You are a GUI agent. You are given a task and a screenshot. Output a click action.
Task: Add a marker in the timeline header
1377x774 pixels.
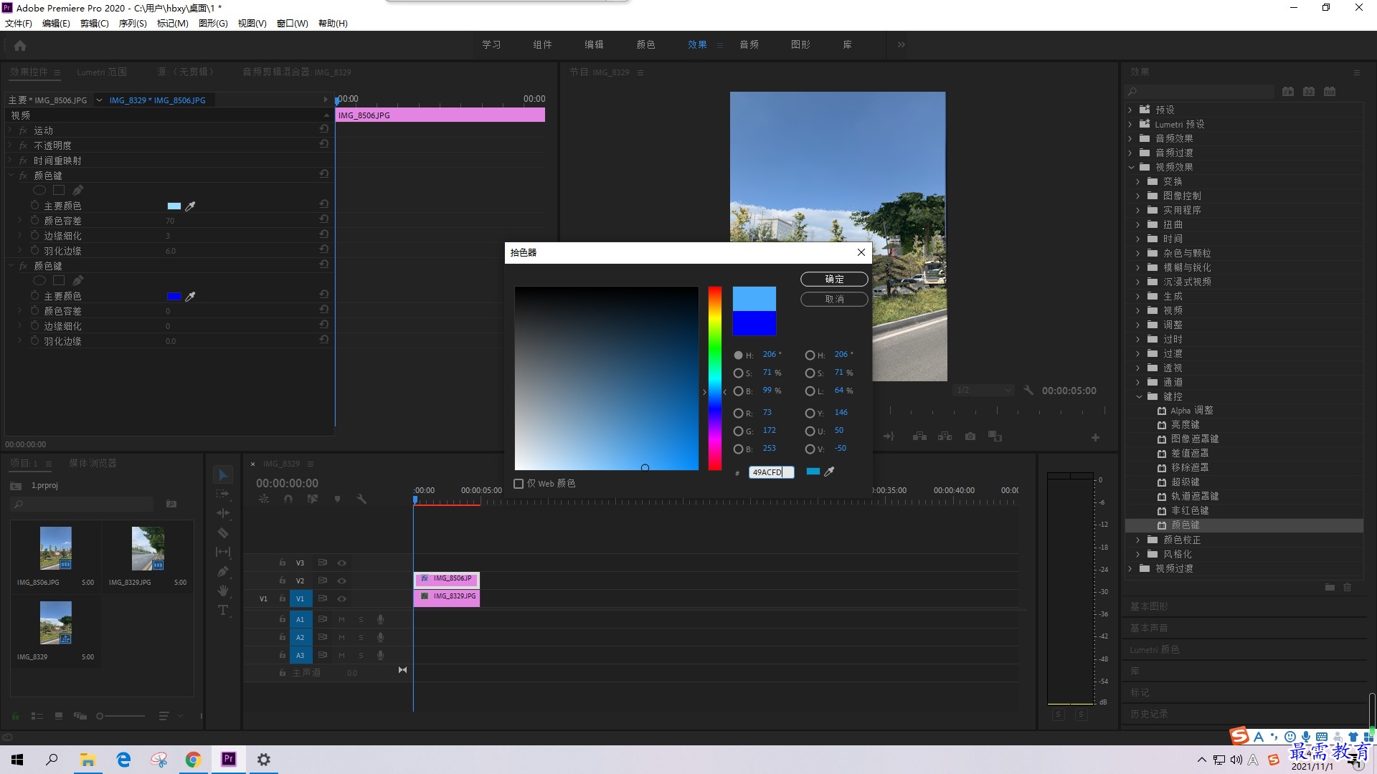337,499
